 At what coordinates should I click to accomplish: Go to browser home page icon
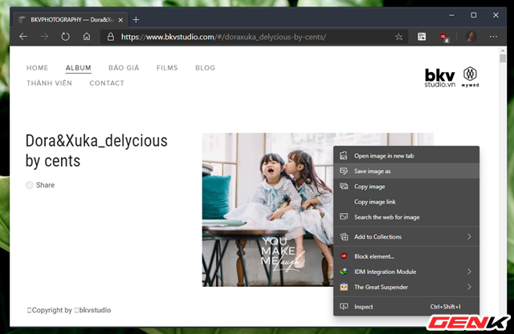pyautogui.click(x=87, y=37)
